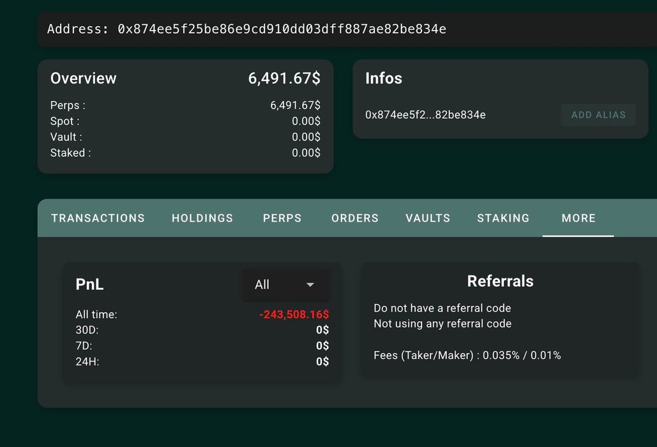Screen dimensions: 657x447
Task: Select the Vault balance row in Overview
Action: [x=185, y=137]
